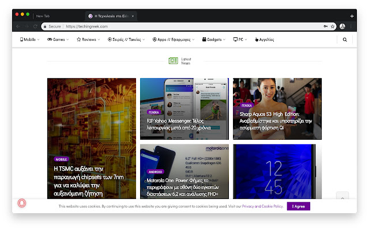Open the blue 12 45 phone thumbnail
The image size is (369, 230).
pyautogui.click(x=277, y=171)
